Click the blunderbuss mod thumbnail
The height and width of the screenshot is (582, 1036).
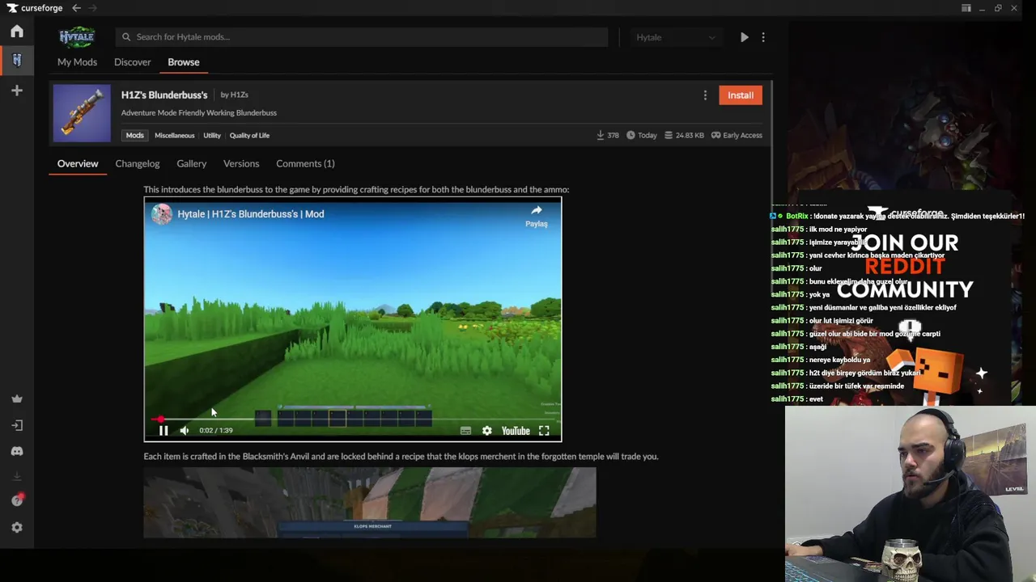coord(82,113)
